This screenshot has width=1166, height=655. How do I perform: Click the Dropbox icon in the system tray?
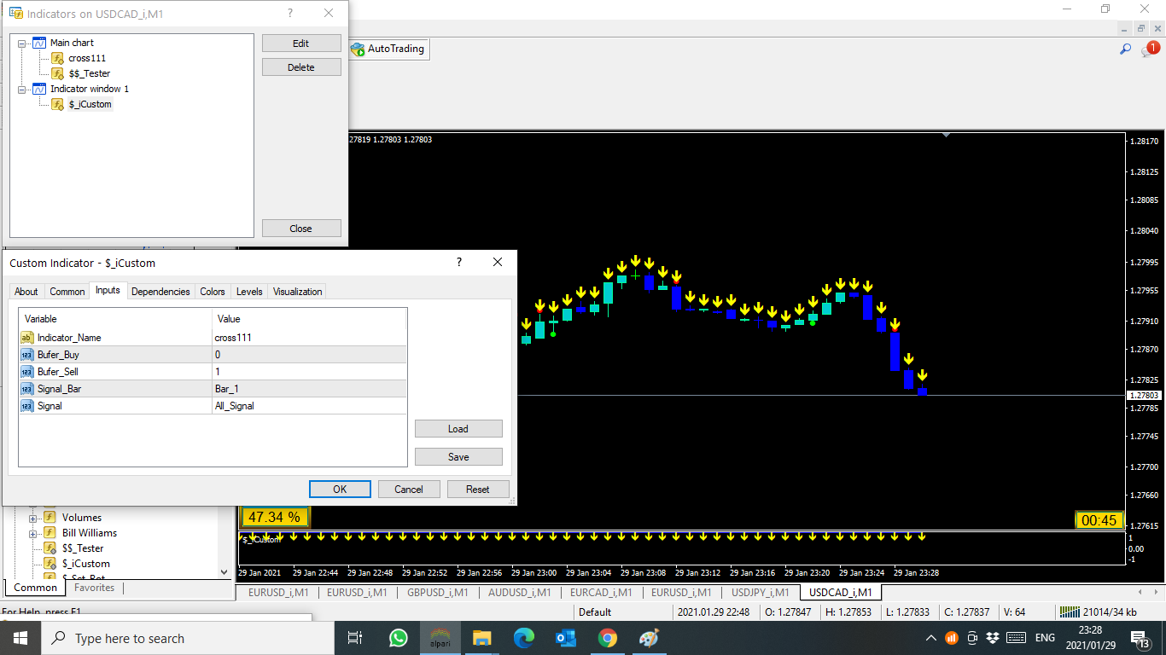993,638
